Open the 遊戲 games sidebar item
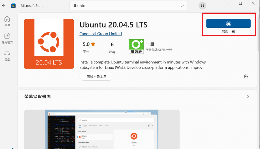The height and width of the screenshot is (149, 260). 7,56
